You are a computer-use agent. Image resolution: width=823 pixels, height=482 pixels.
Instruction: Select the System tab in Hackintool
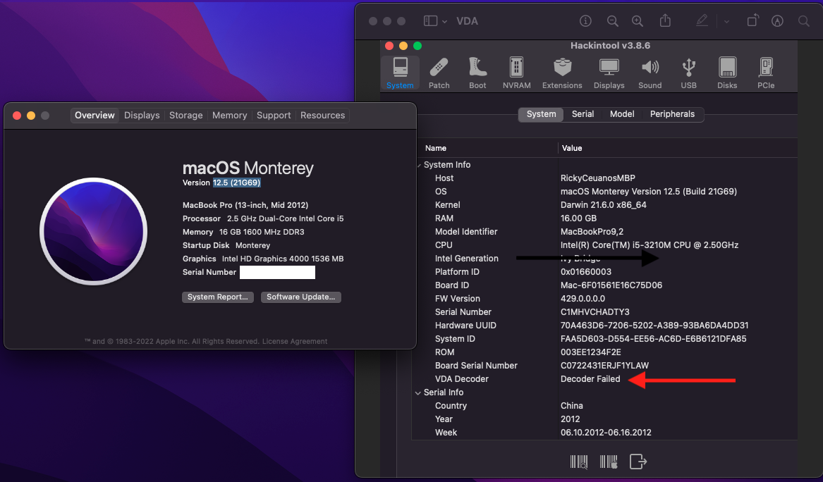[541, 114]
